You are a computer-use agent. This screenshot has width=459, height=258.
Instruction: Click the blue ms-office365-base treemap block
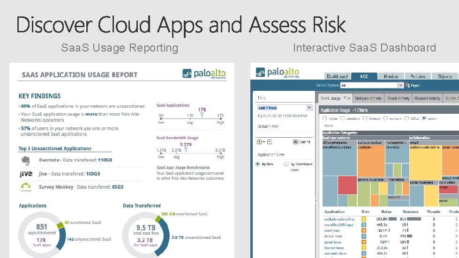[339, 160]
